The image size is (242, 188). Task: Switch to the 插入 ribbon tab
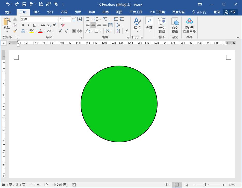click(x=37, y=12)
